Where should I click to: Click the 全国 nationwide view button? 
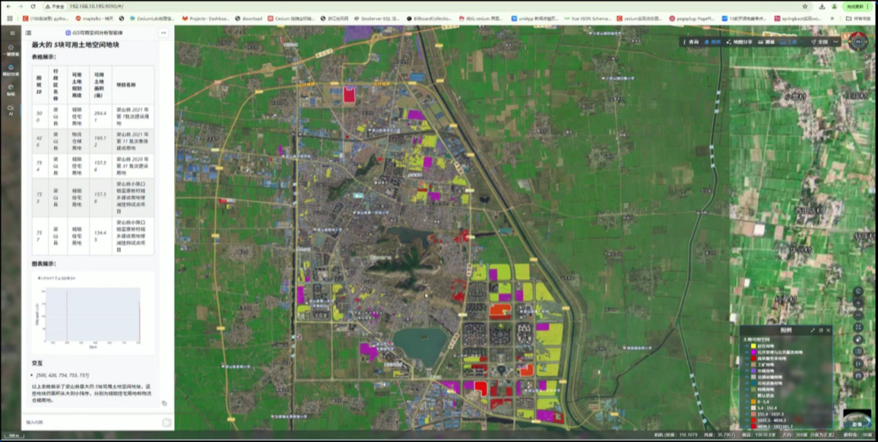click(x=820, y=42)
